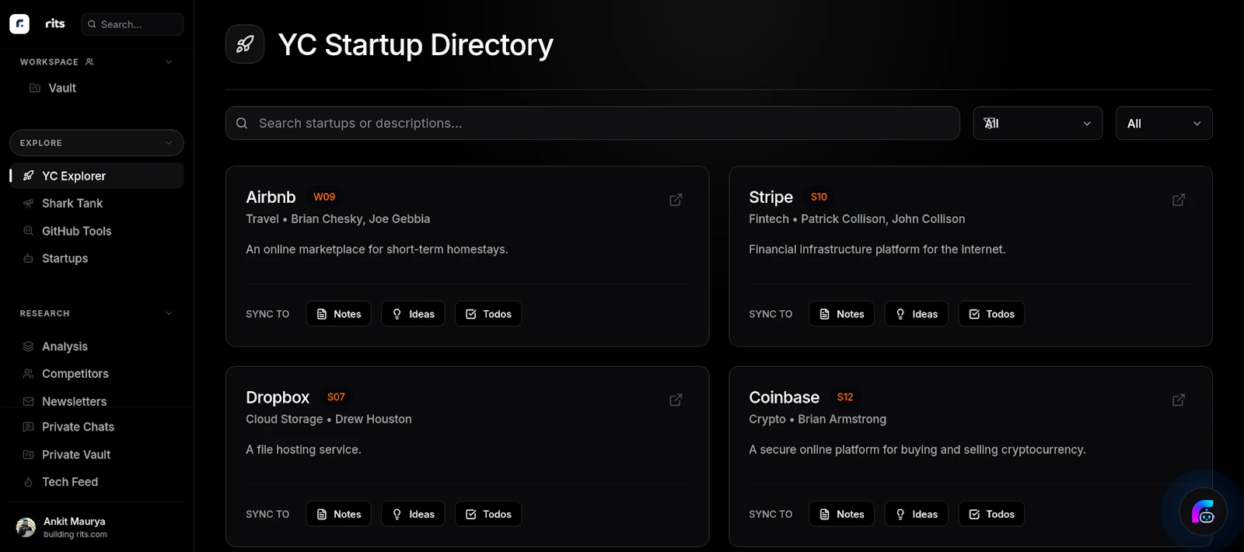Click the Tech Feed flame icon
1244x552 pixels.
[x=29, y=482]
